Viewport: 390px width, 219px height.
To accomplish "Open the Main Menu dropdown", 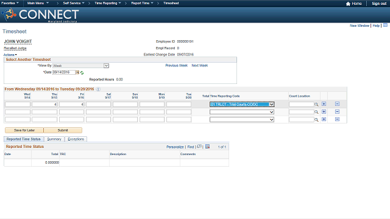I will pos(38,3).
